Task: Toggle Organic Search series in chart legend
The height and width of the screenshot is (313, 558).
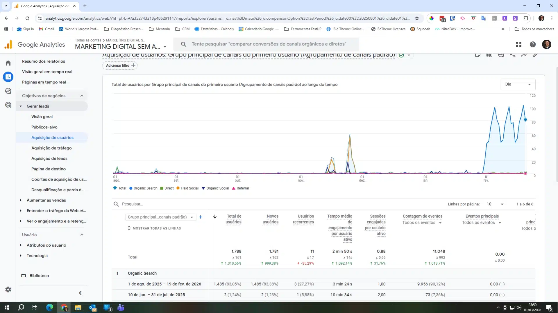Action: pos(143,188)
